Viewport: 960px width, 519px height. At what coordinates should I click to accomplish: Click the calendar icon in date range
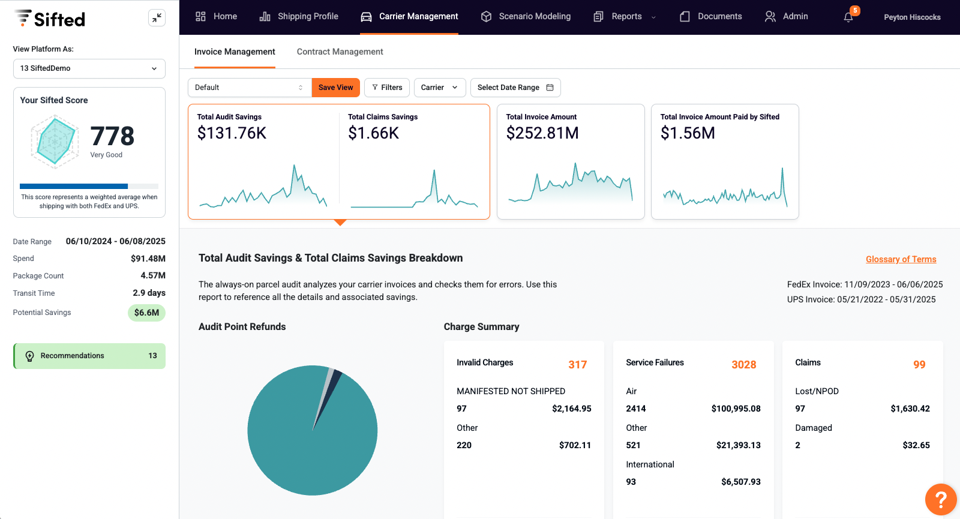[550, 88]
